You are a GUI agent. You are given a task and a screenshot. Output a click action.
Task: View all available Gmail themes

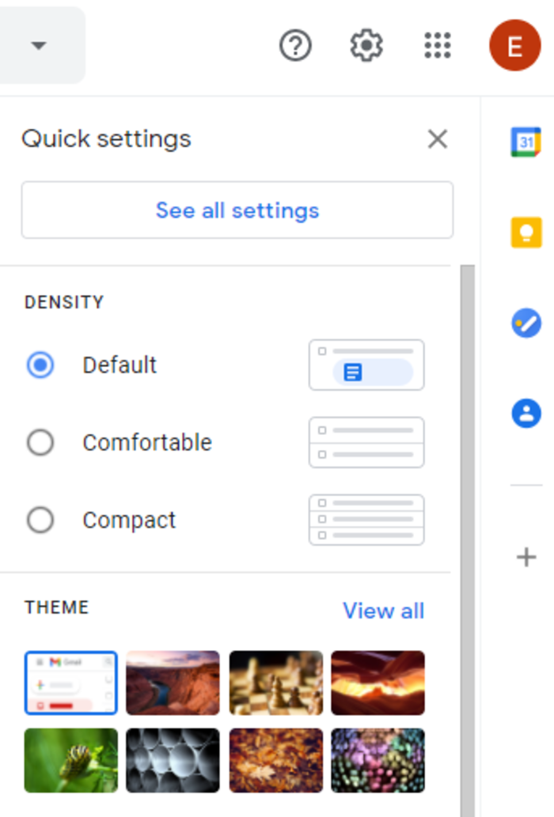(383, 611)
